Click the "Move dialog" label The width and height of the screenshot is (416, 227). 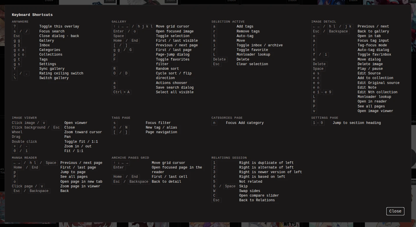tap(369, 59)
